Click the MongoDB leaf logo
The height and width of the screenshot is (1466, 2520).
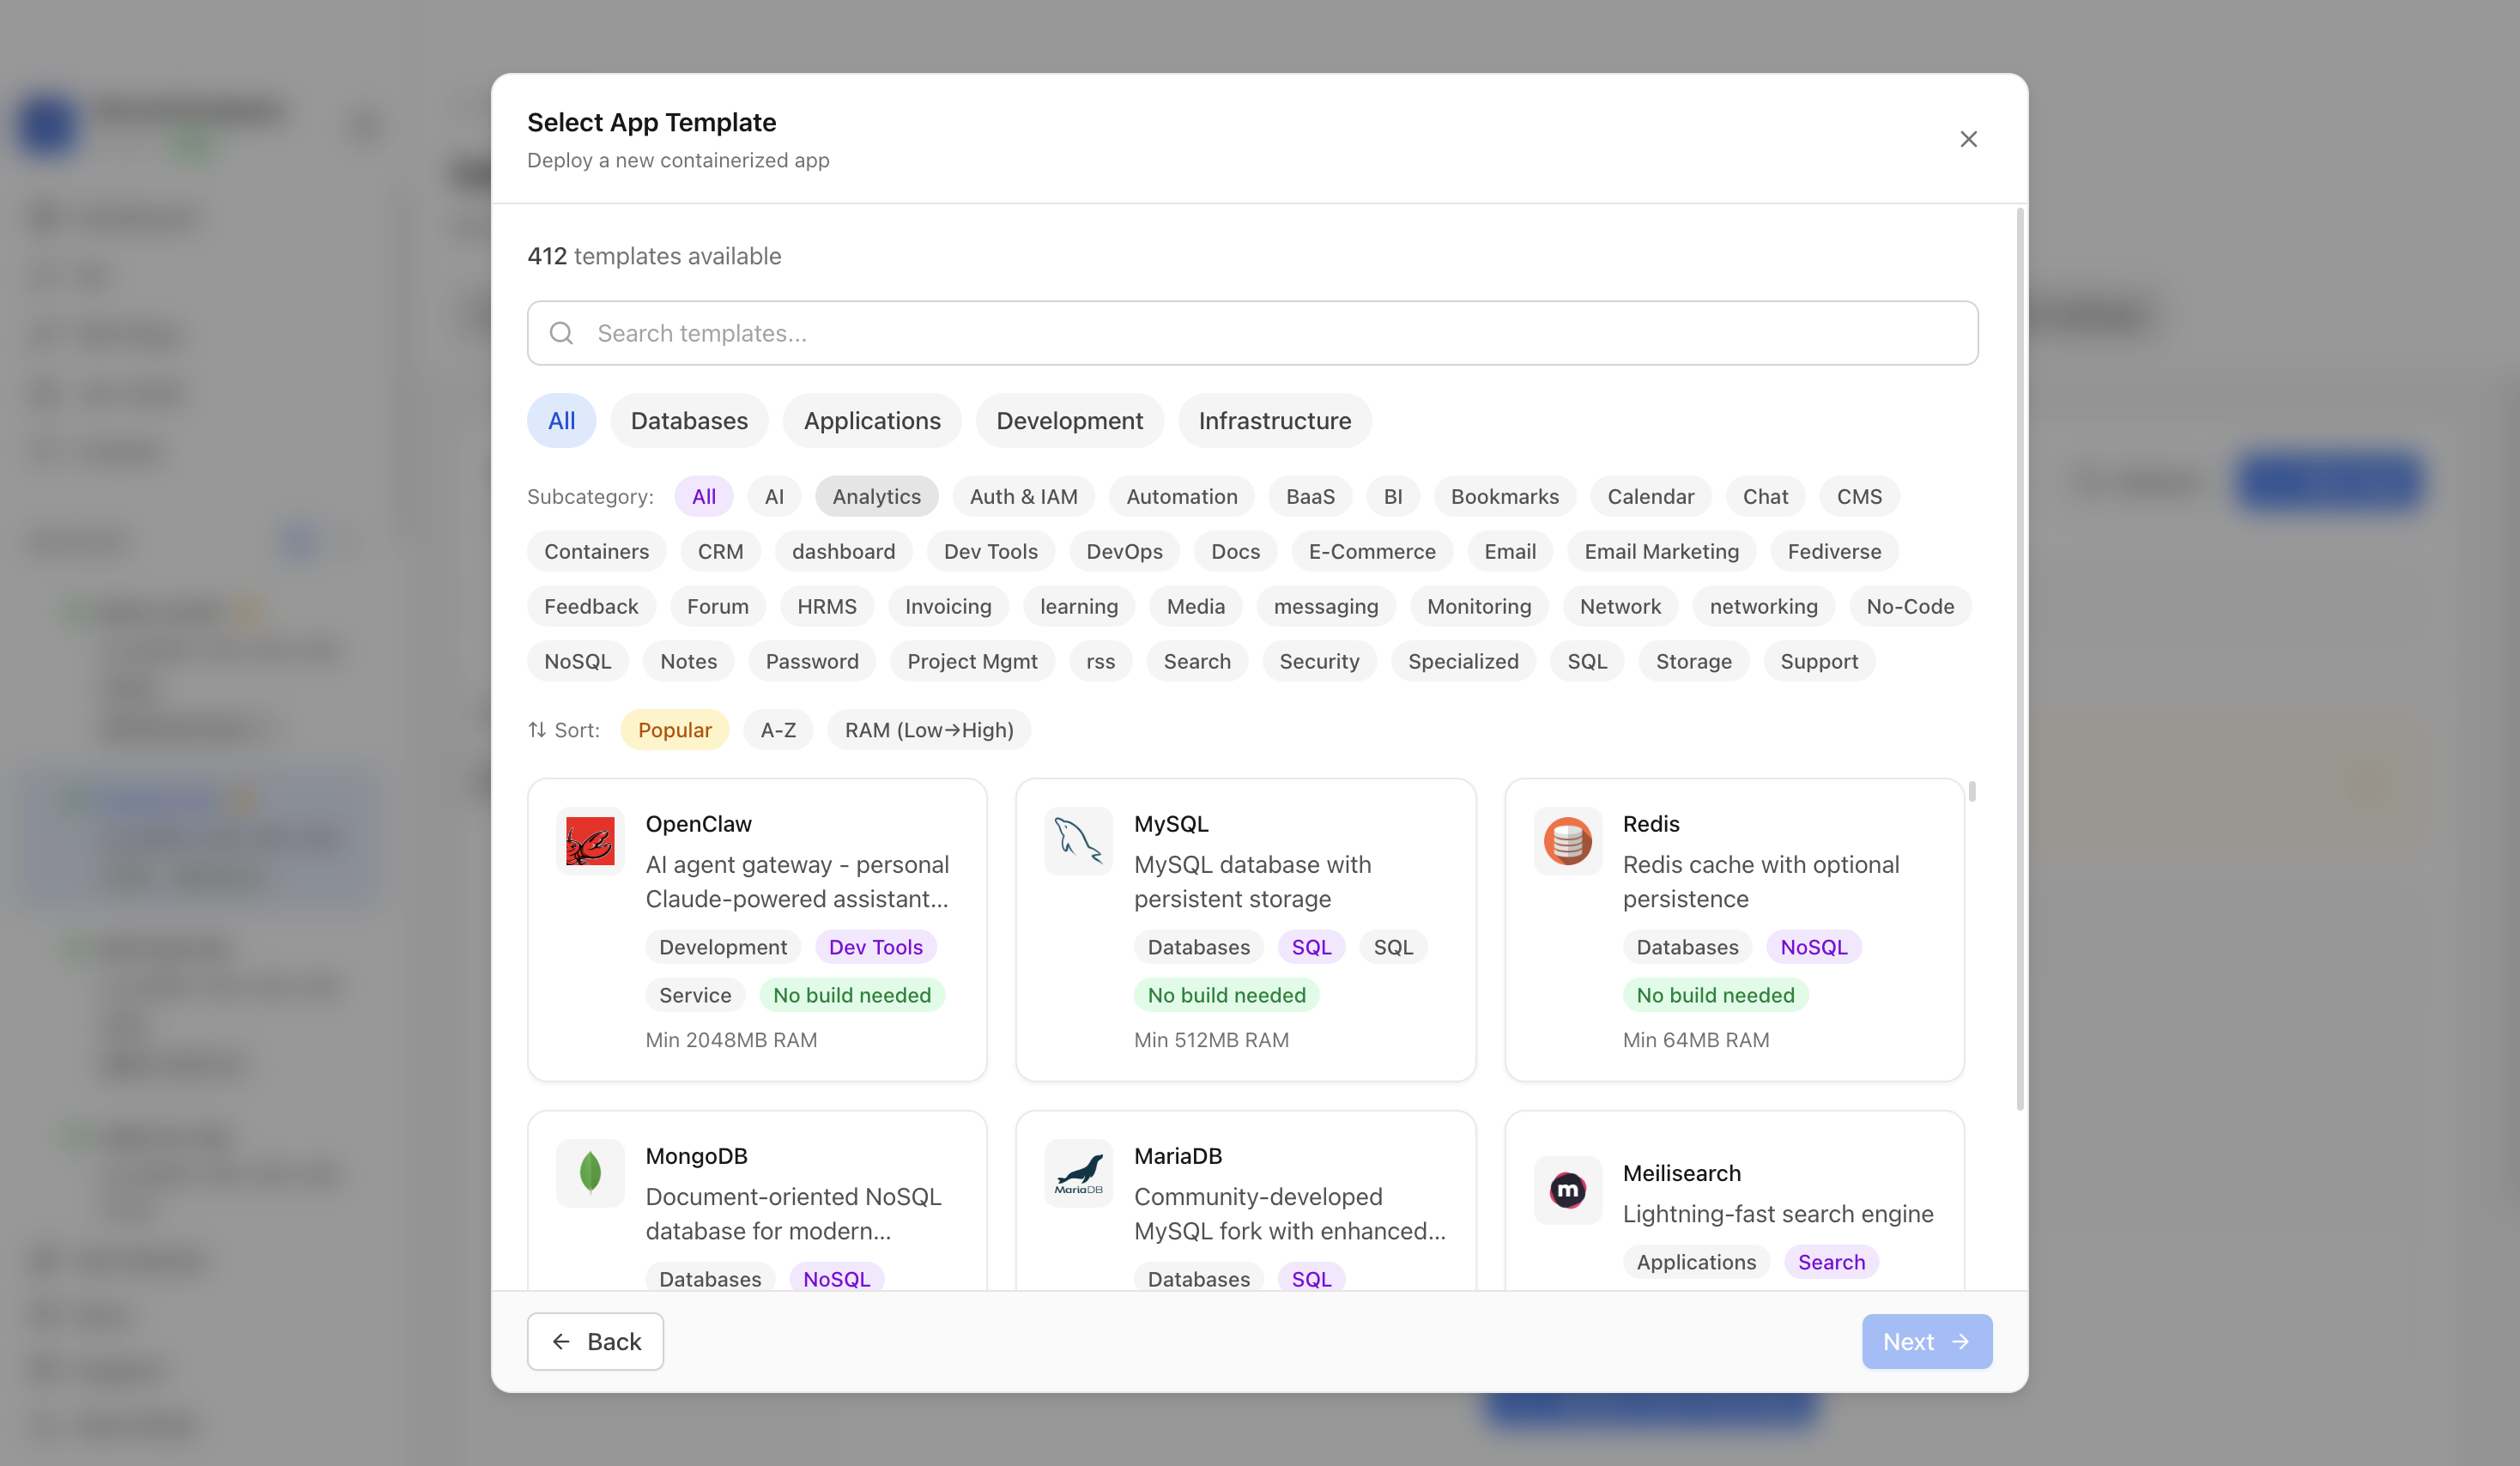tap(590, 1173)
